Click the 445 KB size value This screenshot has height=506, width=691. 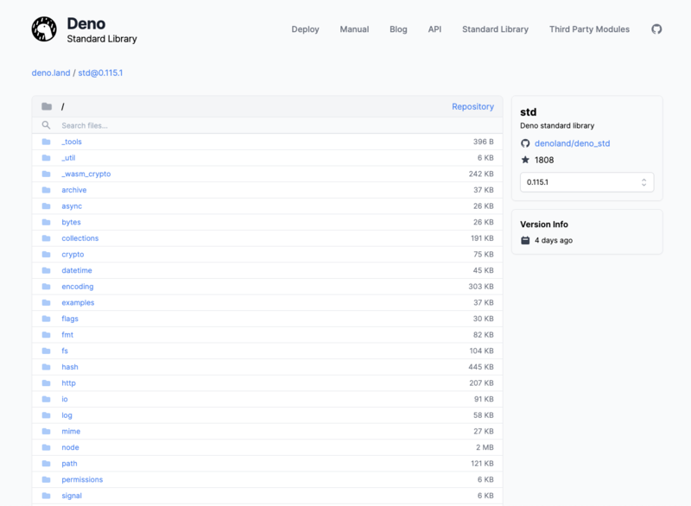tap(481, 367)
